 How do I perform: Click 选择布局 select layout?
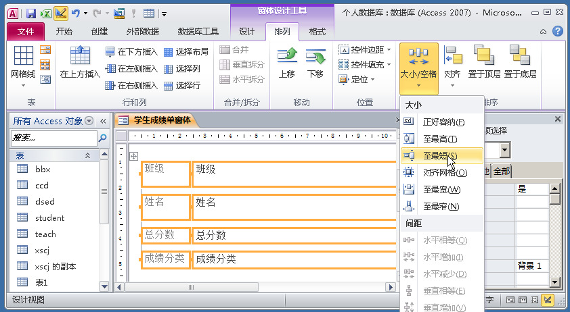185,52
